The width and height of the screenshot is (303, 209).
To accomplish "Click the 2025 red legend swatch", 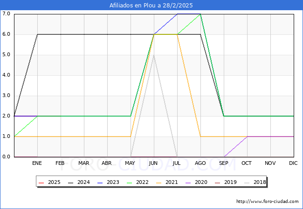I will point(41,183).
